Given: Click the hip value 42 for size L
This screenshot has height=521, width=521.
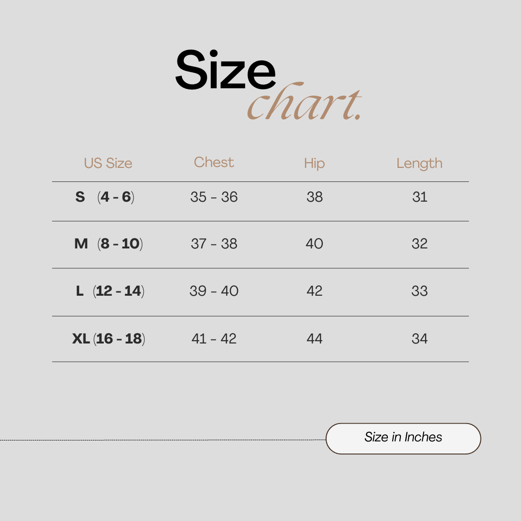Looking at the screenshot, I should click(x=315, y=291).
